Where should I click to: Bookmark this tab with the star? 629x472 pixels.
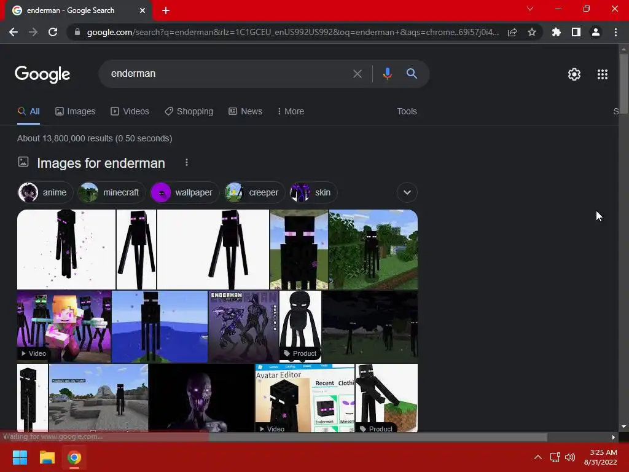coord(532,32)
